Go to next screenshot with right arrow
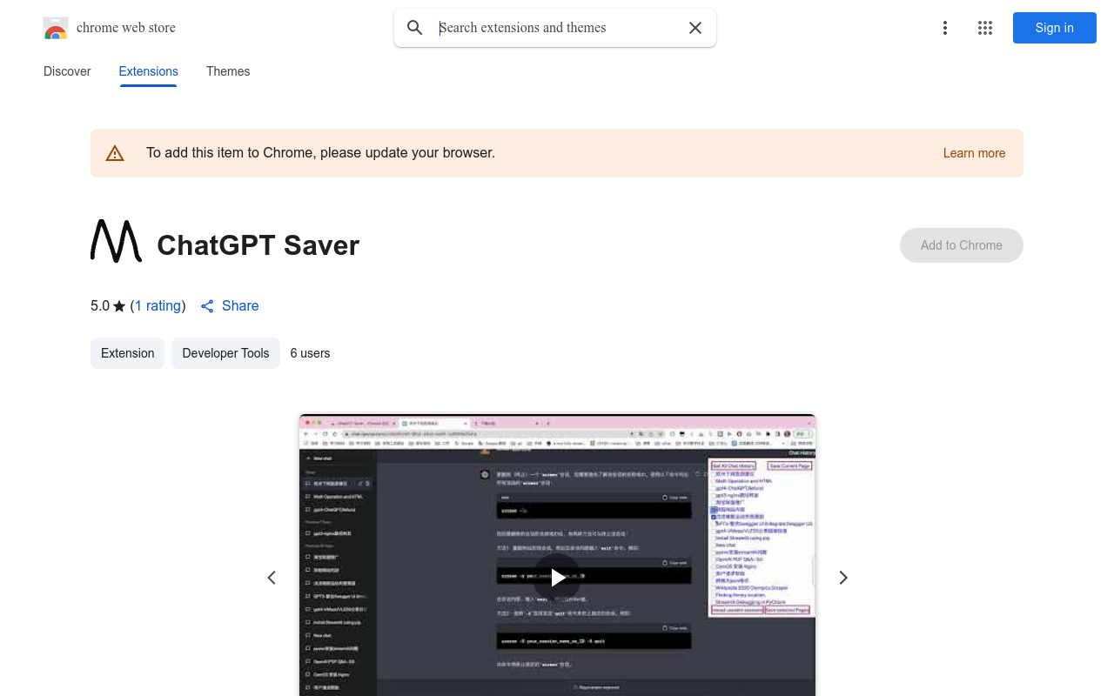 (x=842, y=578)
